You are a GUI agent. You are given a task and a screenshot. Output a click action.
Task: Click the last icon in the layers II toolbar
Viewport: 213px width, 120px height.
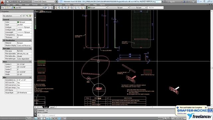[x=85, y=8]
